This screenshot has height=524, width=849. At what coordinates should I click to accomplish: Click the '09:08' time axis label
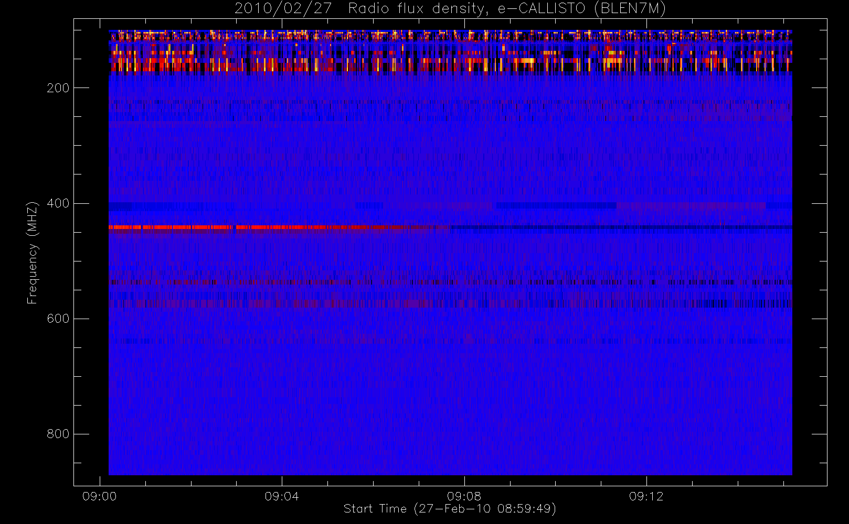[464, 496]
